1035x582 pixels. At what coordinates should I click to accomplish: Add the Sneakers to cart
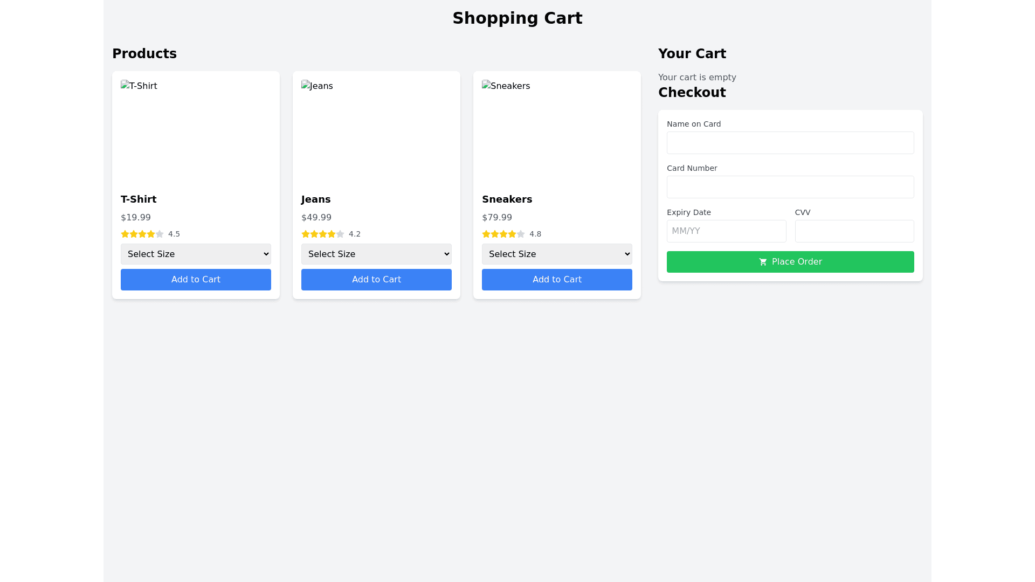click(557, 280)
